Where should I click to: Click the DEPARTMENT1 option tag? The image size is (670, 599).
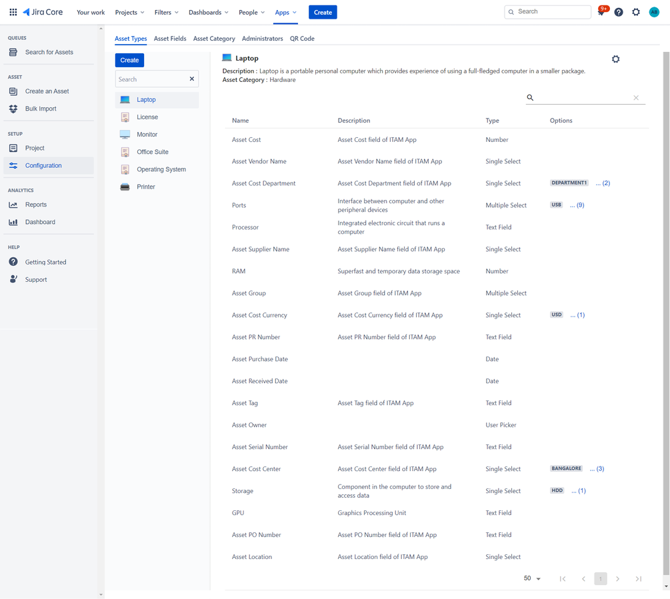(x=569, y=183)
